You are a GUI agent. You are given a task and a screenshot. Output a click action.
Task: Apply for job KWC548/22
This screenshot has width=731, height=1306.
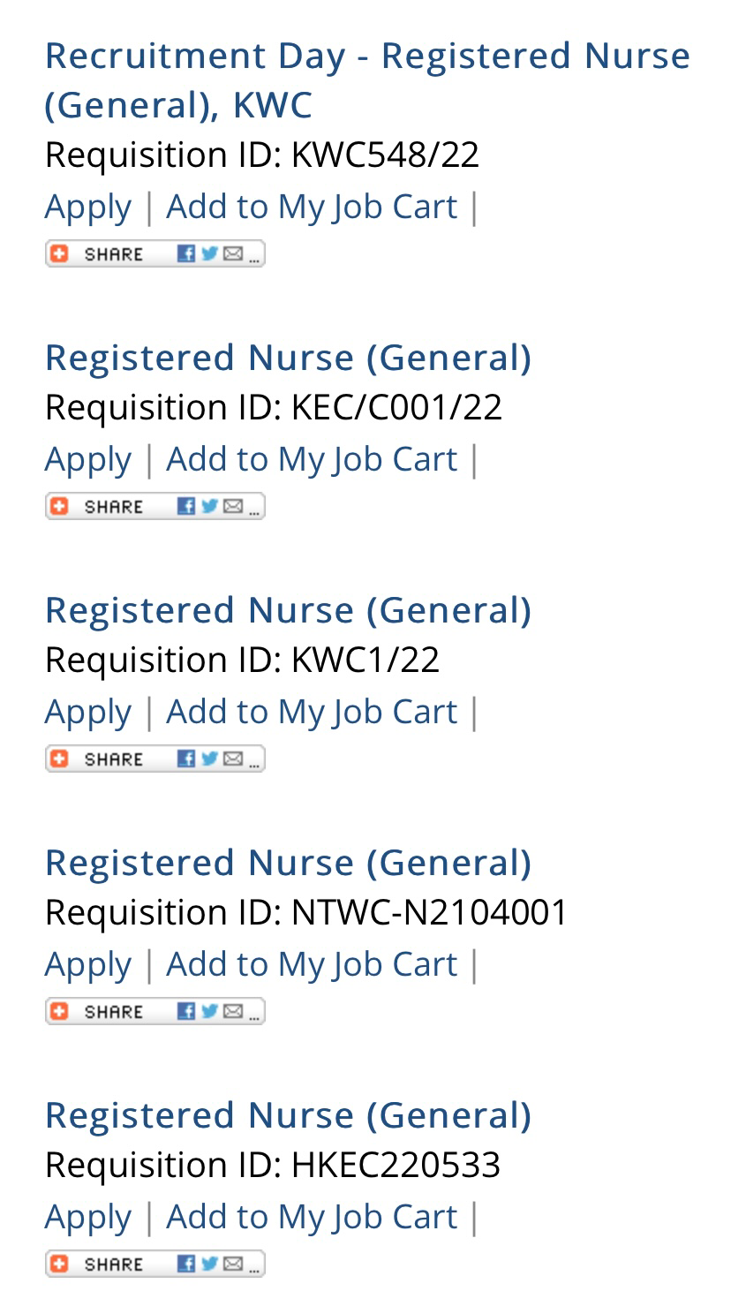click(x=87, y=208)
